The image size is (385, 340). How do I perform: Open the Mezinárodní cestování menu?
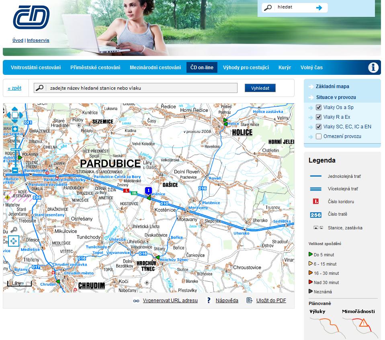(155, 68)
